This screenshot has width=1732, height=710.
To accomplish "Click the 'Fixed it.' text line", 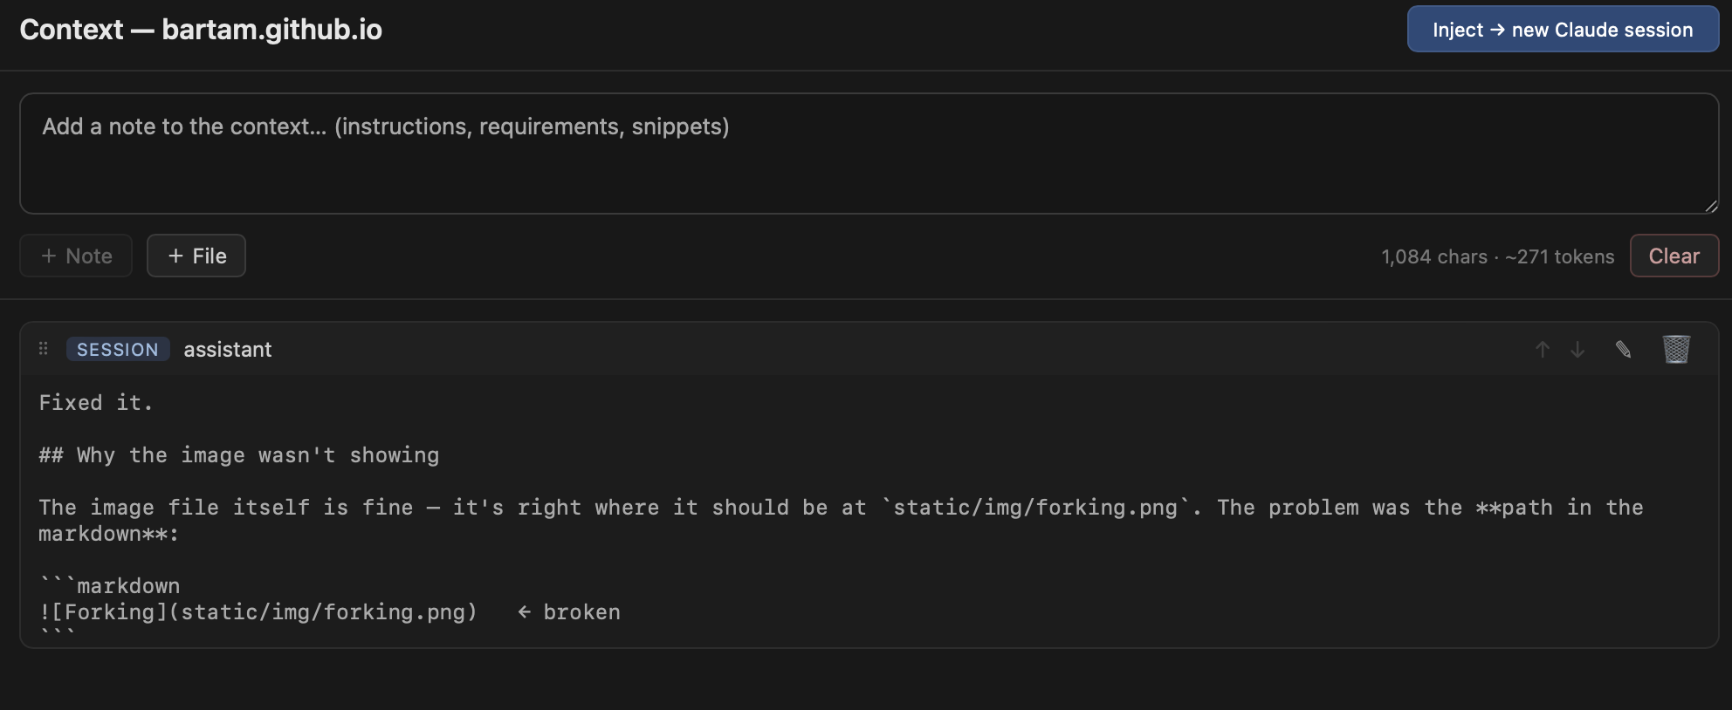I will point(96,403).
